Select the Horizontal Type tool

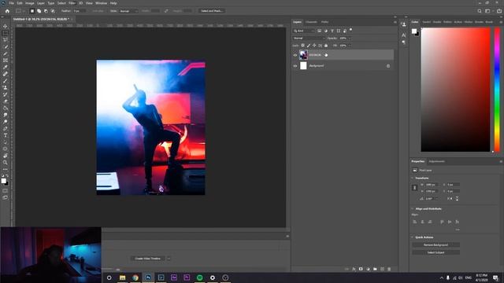tap(6, 135)
